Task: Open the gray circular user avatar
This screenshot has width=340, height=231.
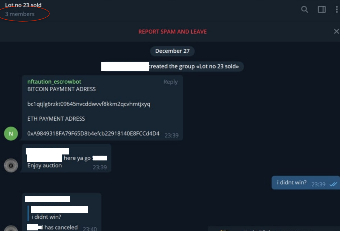Action: pyautogui.click(x=11, y=165)
